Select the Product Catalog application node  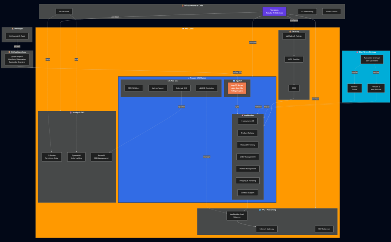[247, 133]
